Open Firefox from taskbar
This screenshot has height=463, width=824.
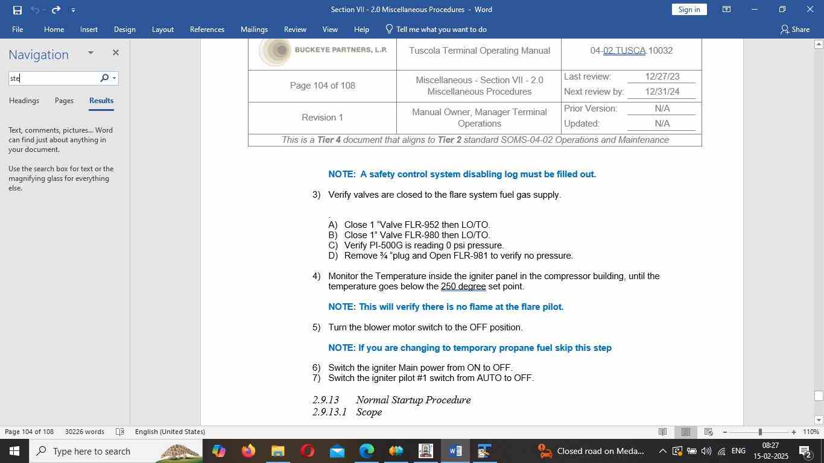249,451
